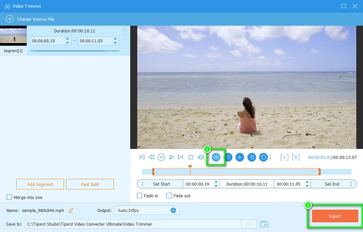Click the orange Export button
This screenshot has height=232, width=363.
click(335, 216)
